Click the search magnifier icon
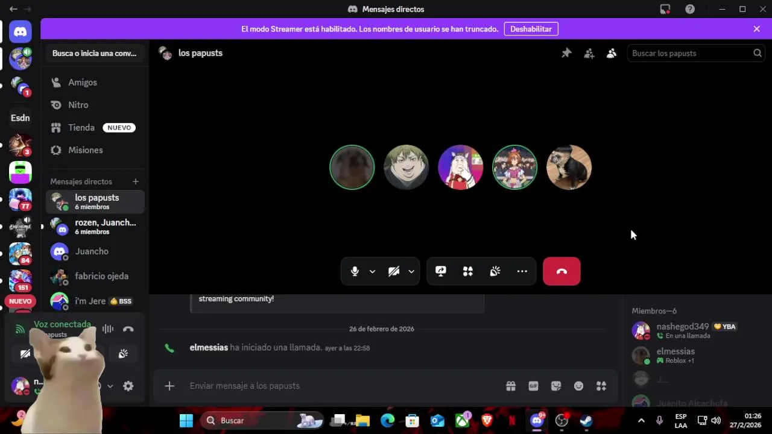Screen dimensions: 772x434 758,53
